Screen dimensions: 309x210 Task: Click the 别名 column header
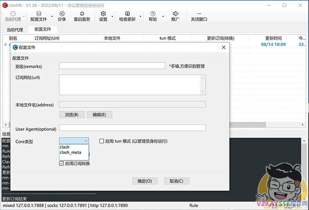point(13,38)
